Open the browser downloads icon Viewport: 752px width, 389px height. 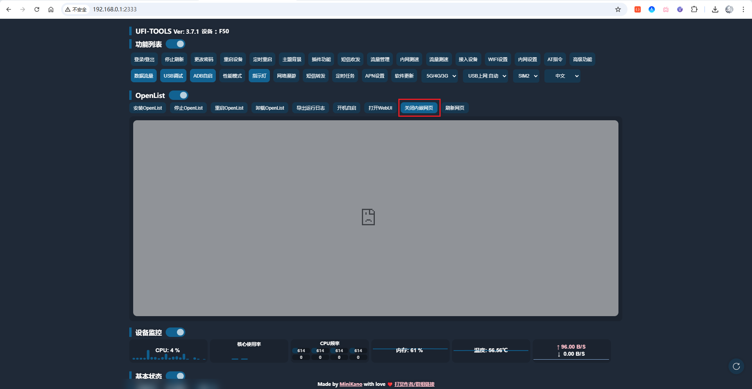[715, 9]
